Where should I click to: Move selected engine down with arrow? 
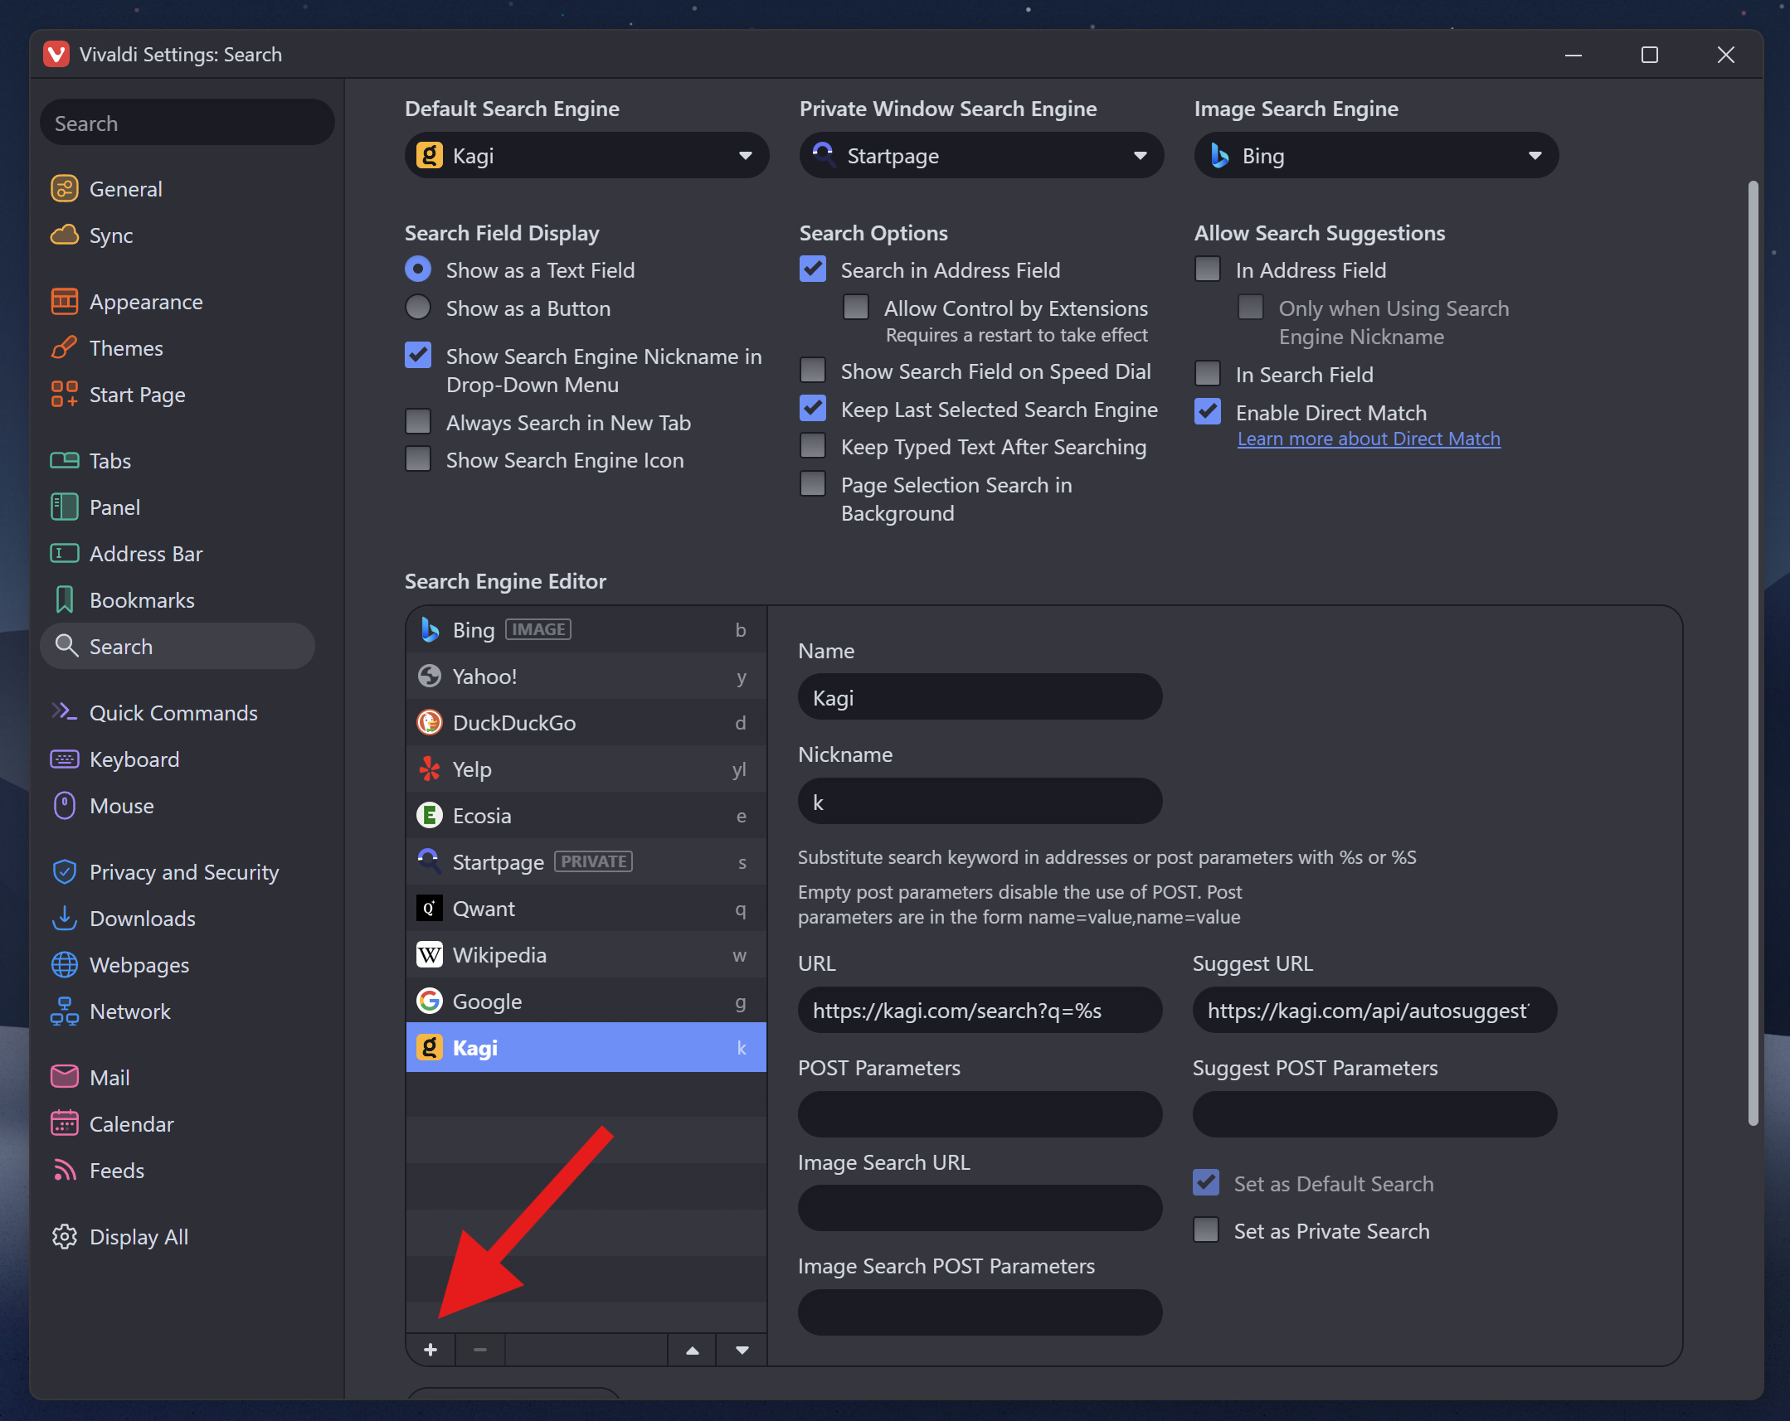pos(742,1350)
